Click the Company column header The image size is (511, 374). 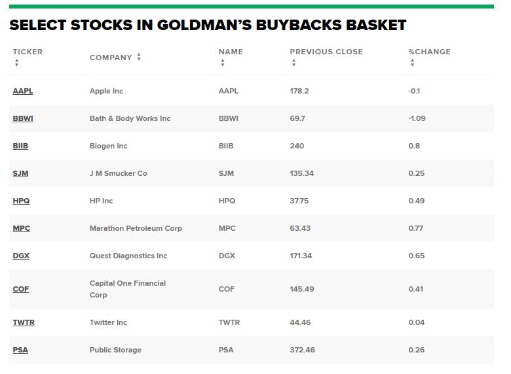click(x=111, y=58)
